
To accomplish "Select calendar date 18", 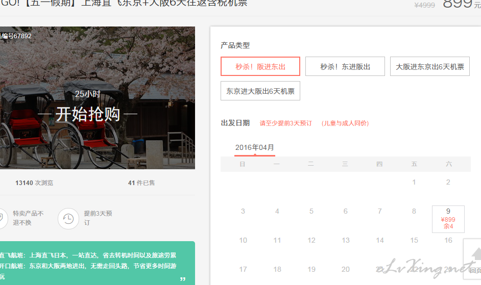I will coord(277,269).
